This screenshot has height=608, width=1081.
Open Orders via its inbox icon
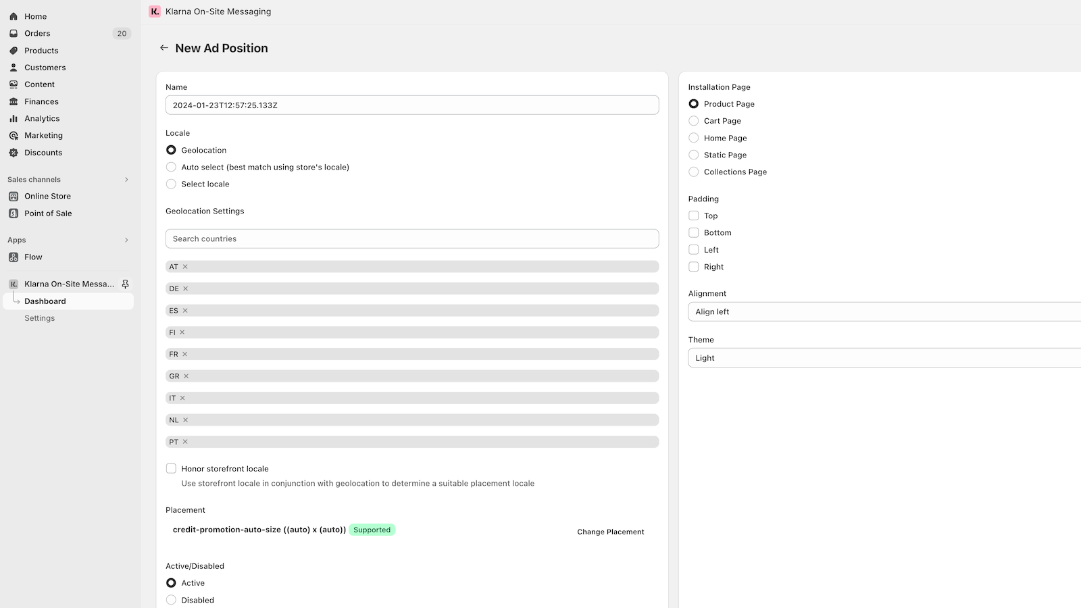(14, 33)
